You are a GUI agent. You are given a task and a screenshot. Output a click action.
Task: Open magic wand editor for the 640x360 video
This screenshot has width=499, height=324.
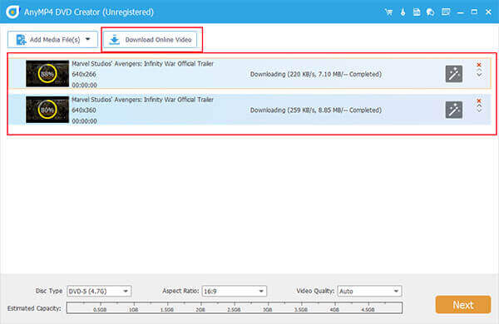(x=454, y=110)
